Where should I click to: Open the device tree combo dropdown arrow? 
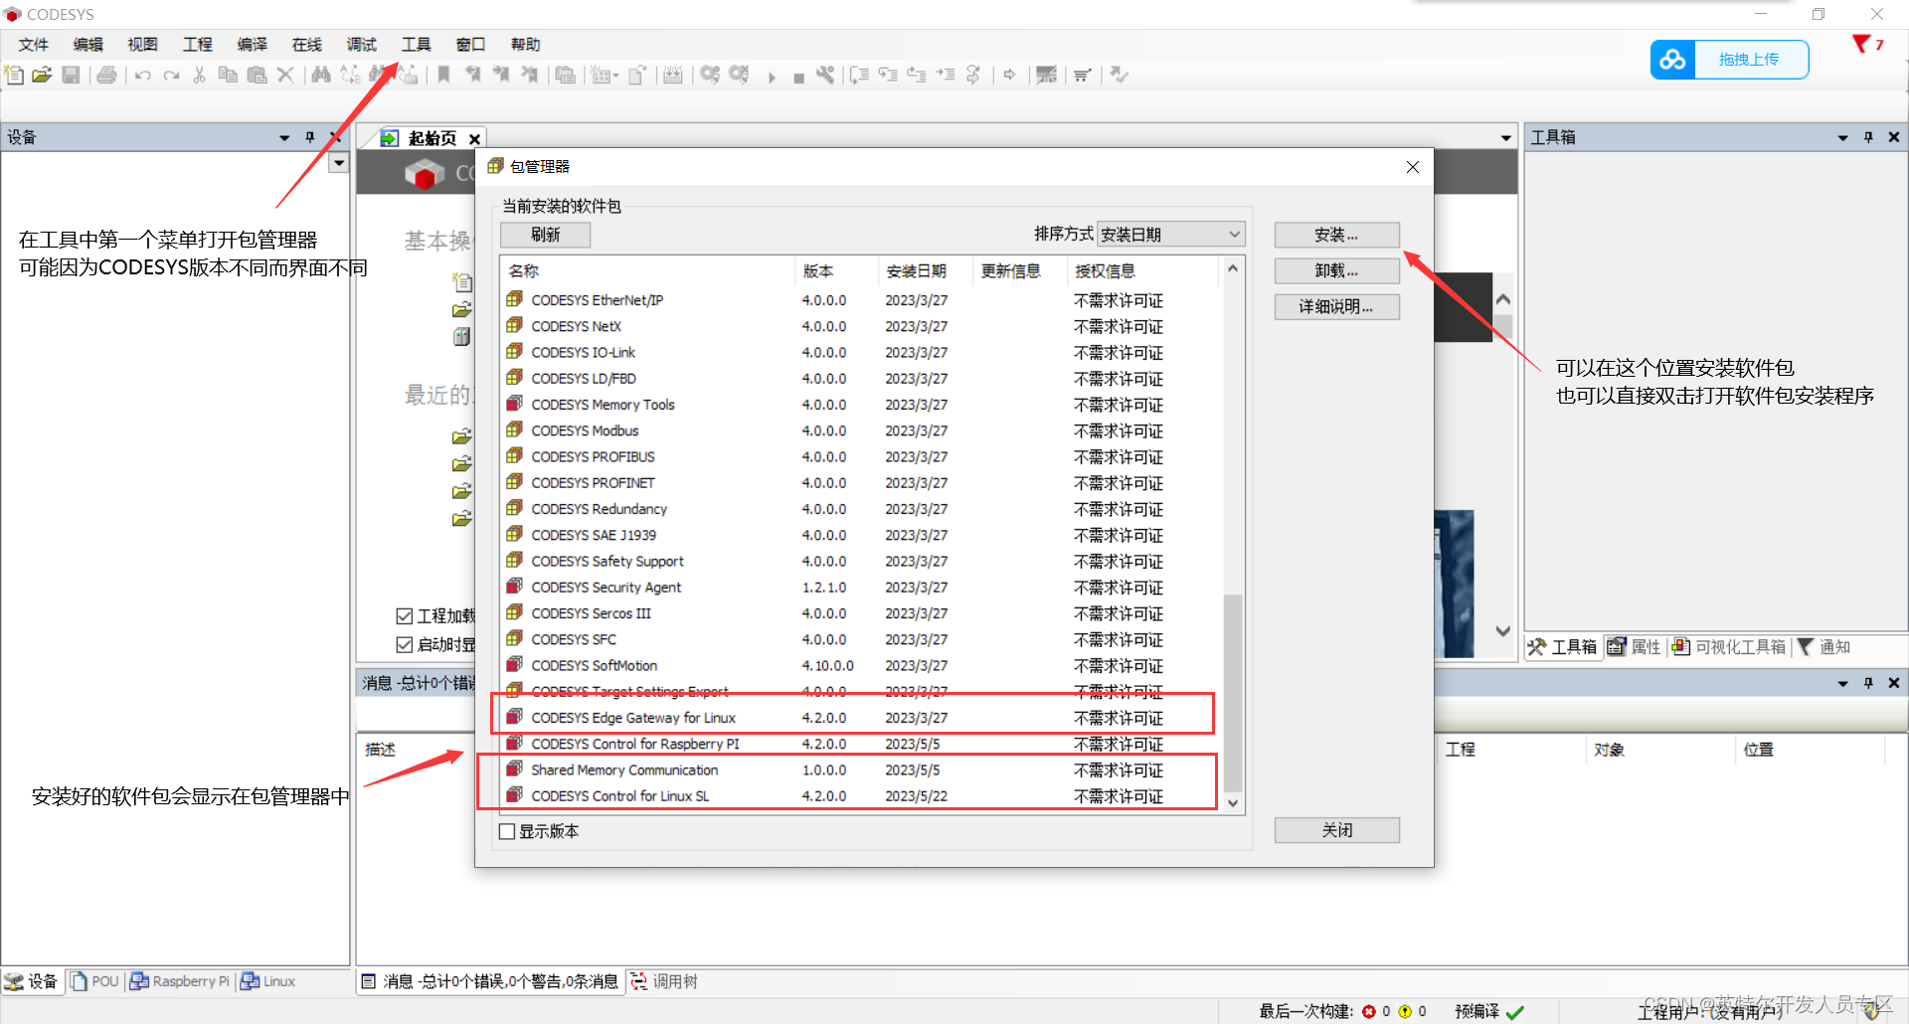click(339, 162)
